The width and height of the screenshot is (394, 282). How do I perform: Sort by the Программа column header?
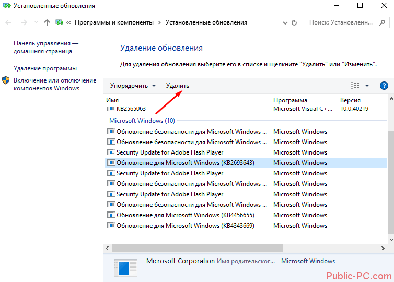click(290, 100)
